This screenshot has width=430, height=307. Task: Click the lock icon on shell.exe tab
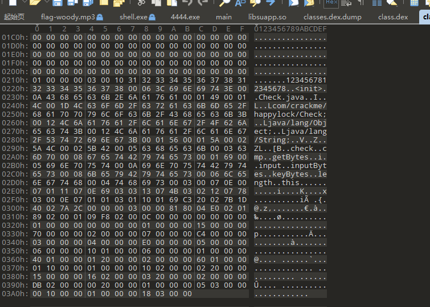pyautogui.click(x=152, y=17)
